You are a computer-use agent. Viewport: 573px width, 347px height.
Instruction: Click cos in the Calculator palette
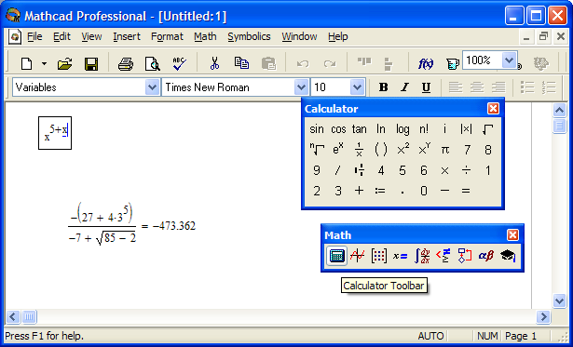coord(338,129)
